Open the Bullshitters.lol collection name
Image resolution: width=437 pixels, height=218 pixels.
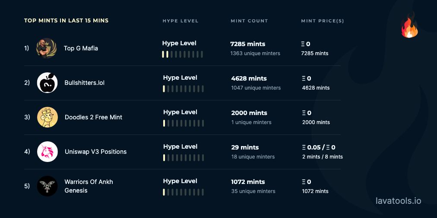pos(85,83)
